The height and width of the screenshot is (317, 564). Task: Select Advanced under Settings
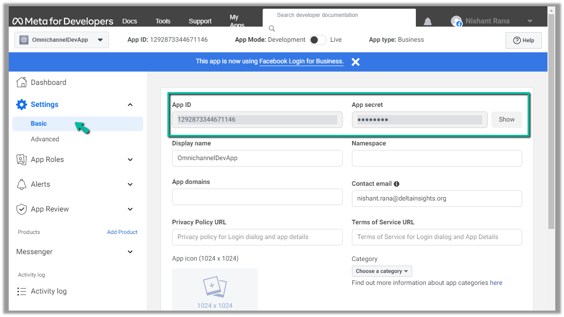pos(45,139)
